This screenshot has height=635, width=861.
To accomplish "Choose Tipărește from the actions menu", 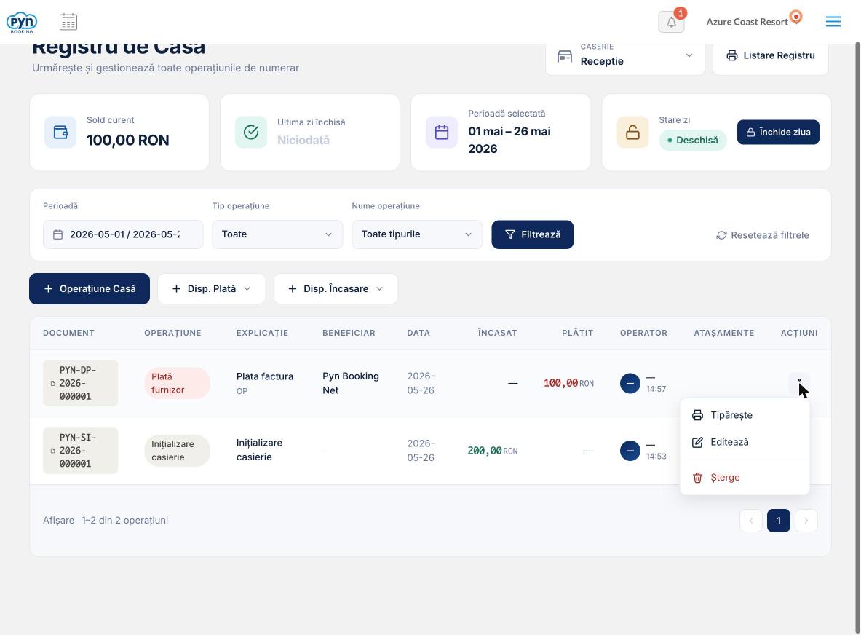I will tap(745, 415).
